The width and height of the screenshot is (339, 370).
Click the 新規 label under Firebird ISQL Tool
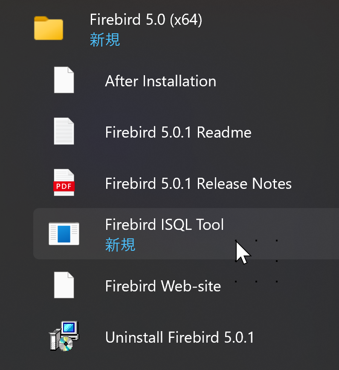click(120, 245)
